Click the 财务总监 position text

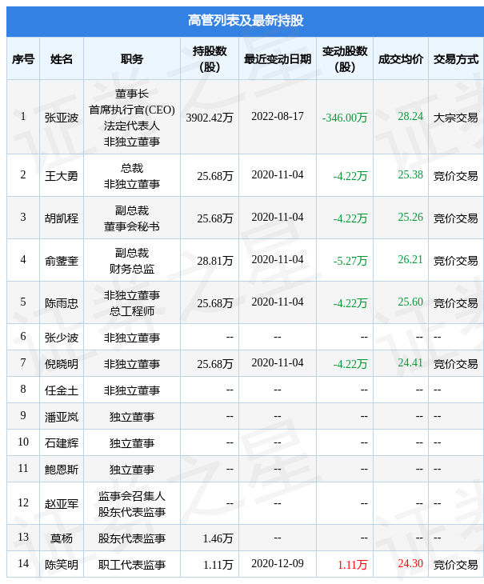(132, 269)
